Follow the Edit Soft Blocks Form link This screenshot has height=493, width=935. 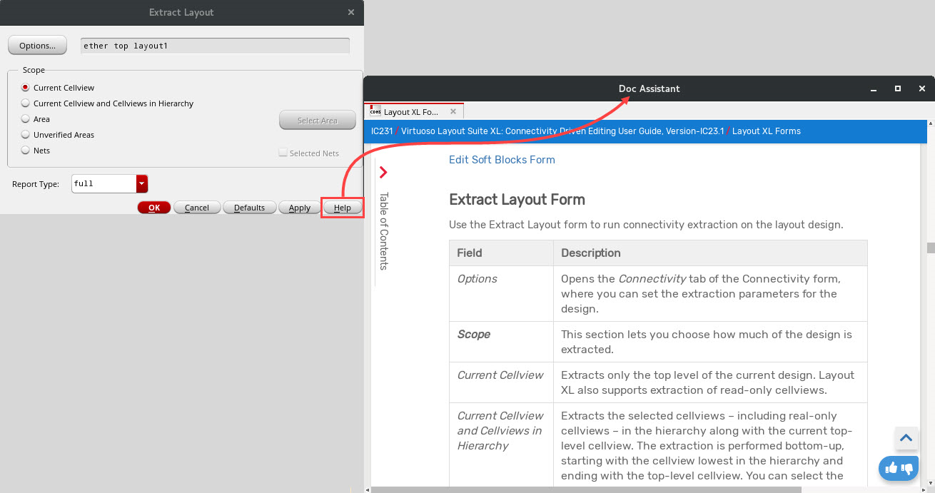pos(502,160)
